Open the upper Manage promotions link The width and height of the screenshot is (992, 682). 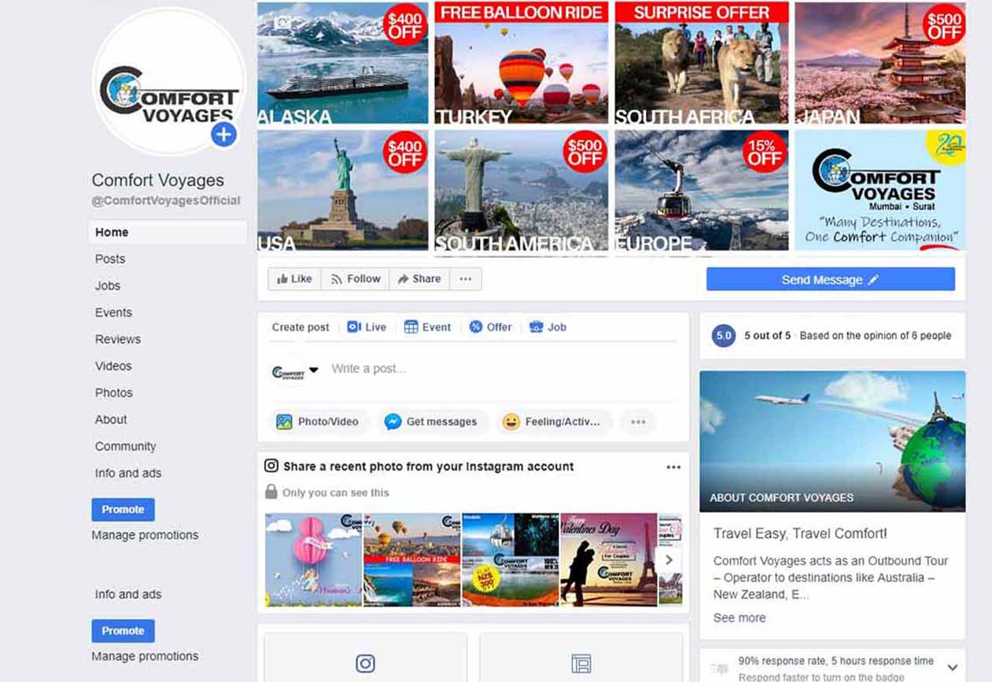click(x=145, y=535)
